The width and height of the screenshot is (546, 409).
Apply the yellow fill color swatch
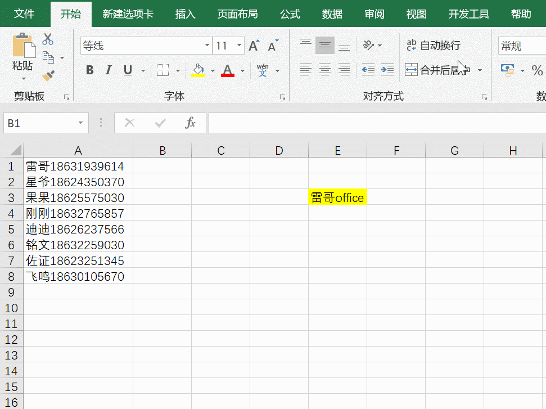[x=198, y=70]
